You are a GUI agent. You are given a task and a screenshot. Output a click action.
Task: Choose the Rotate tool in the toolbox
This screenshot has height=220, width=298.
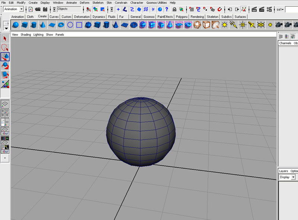(5, 66)
